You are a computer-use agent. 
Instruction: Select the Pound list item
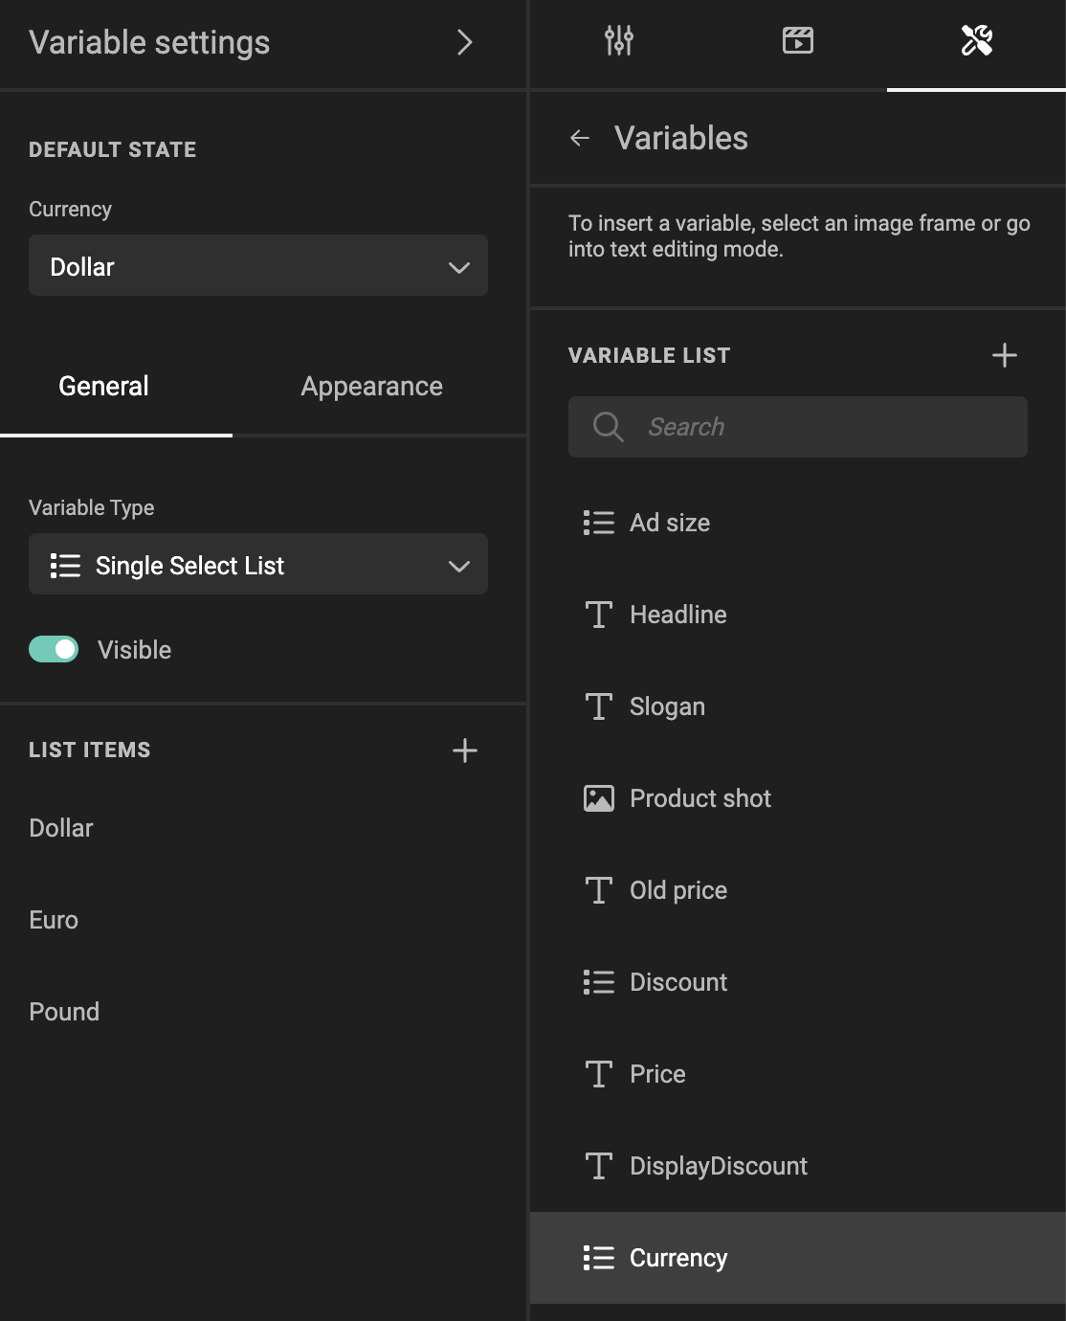(64, 1012)
